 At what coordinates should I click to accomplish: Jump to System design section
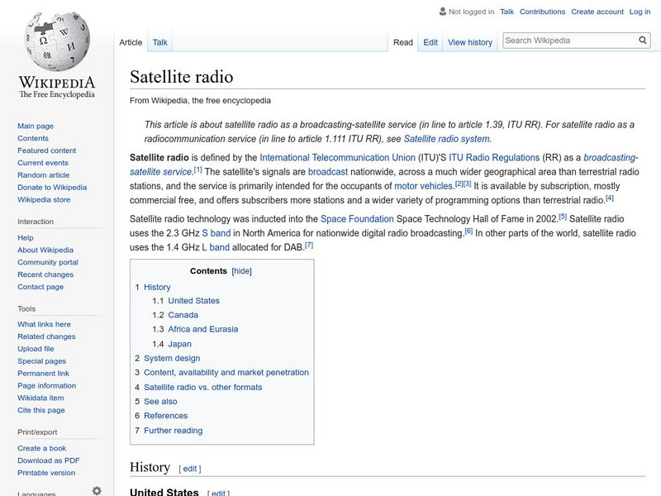[x=172, y=358]
